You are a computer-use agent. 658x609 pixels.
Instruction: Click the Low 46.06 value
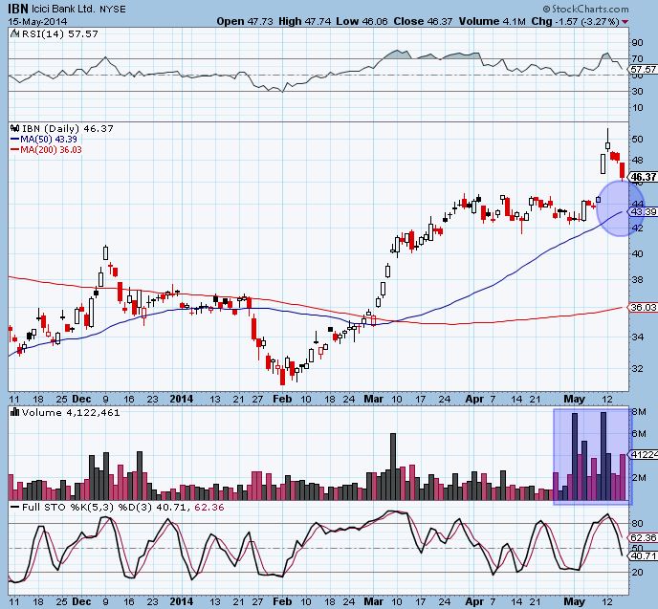pyautogui.click(x=362, y=21)
